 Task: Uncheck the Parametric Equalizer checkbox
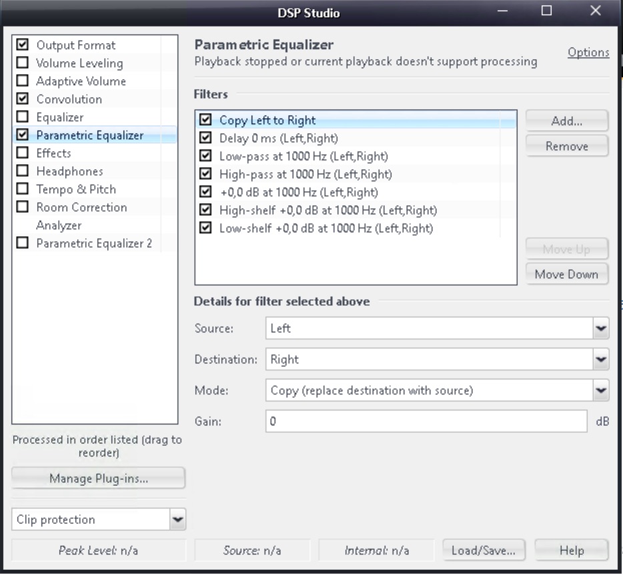[23, 135]
